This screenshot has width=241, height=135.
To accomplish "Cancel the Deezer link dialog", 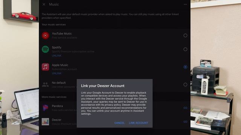I will click(x=119, y=123).
